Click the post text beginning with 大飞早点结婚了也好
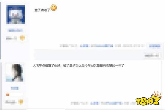 click(x=78, y=66)
